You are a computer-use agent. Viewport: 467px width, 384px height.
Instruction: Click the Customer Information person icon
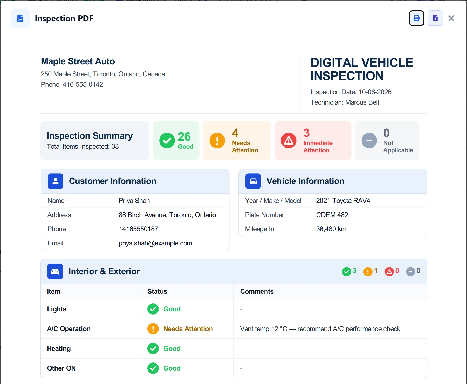[x=56, y=181]
